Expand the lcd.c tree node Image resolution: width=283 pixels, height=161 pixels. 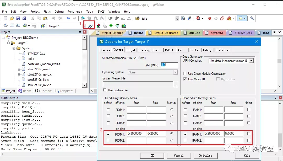coord(19,59)
